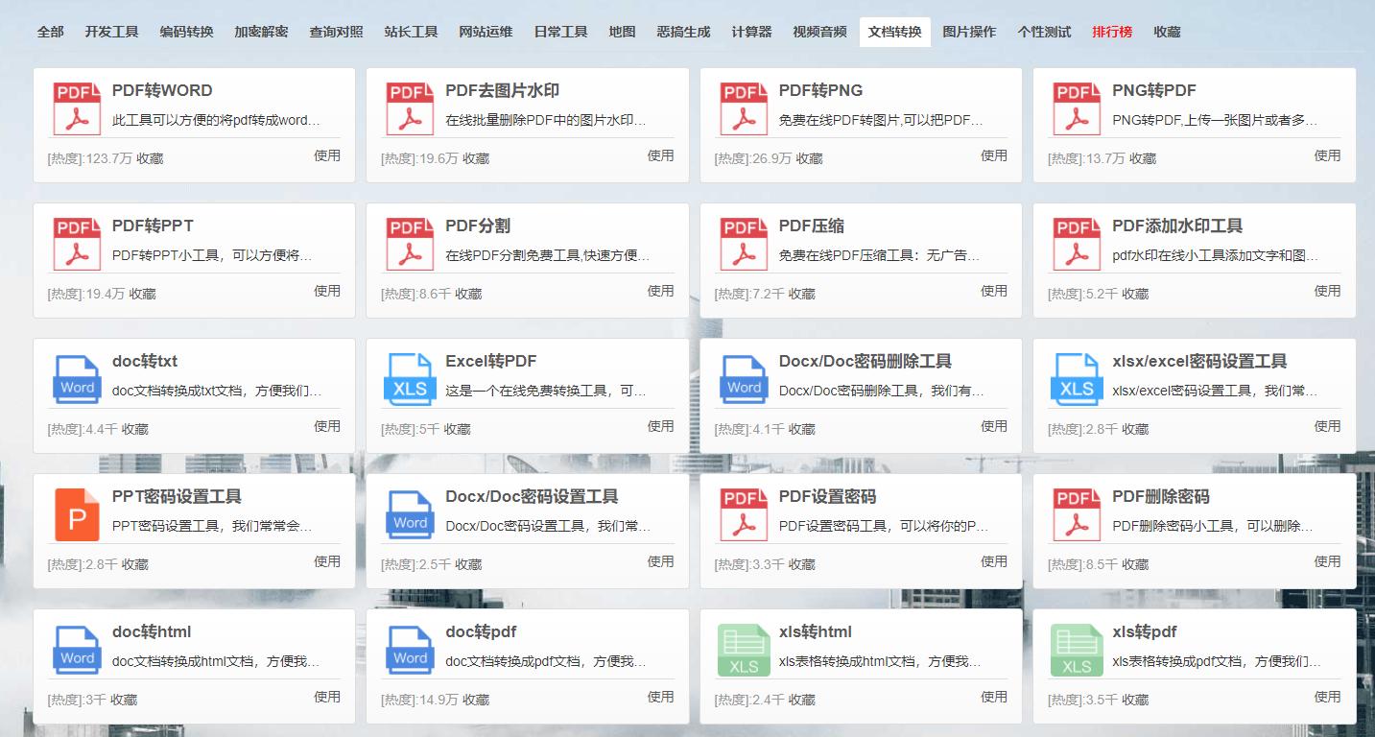Click the xls转html green spreadsheet icon
The image size is (1375, 737).
743,649
